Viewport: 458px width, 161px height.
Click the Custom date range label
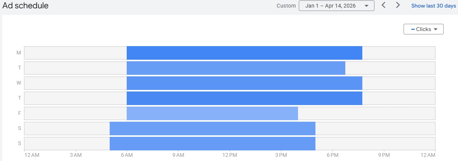[x=286, y=6]
